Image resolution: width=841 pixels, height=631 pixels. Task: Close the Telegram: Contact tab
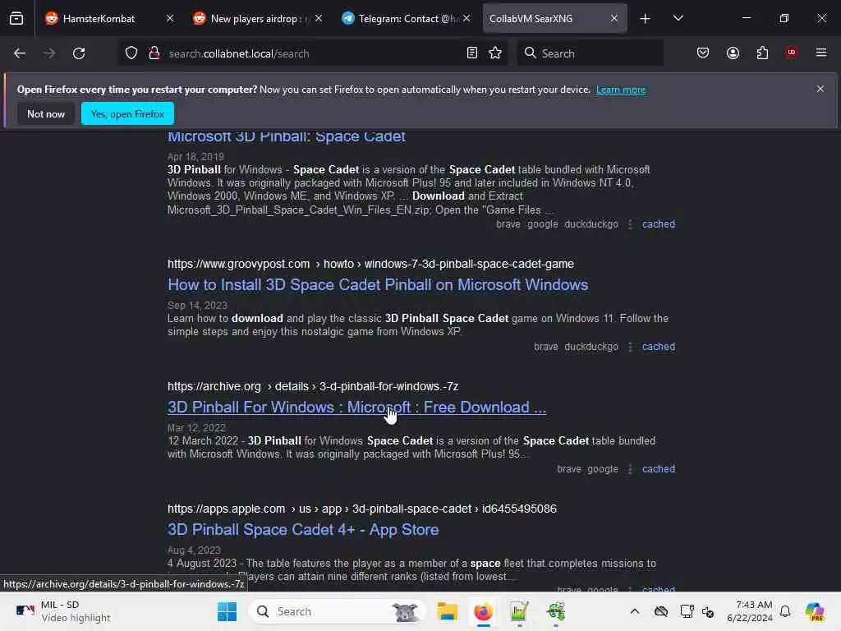pyautogui.click(x=466, y=19)
